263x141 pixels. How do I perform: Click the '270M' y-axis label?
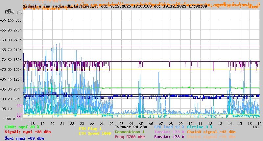click(x=17, y=30)
